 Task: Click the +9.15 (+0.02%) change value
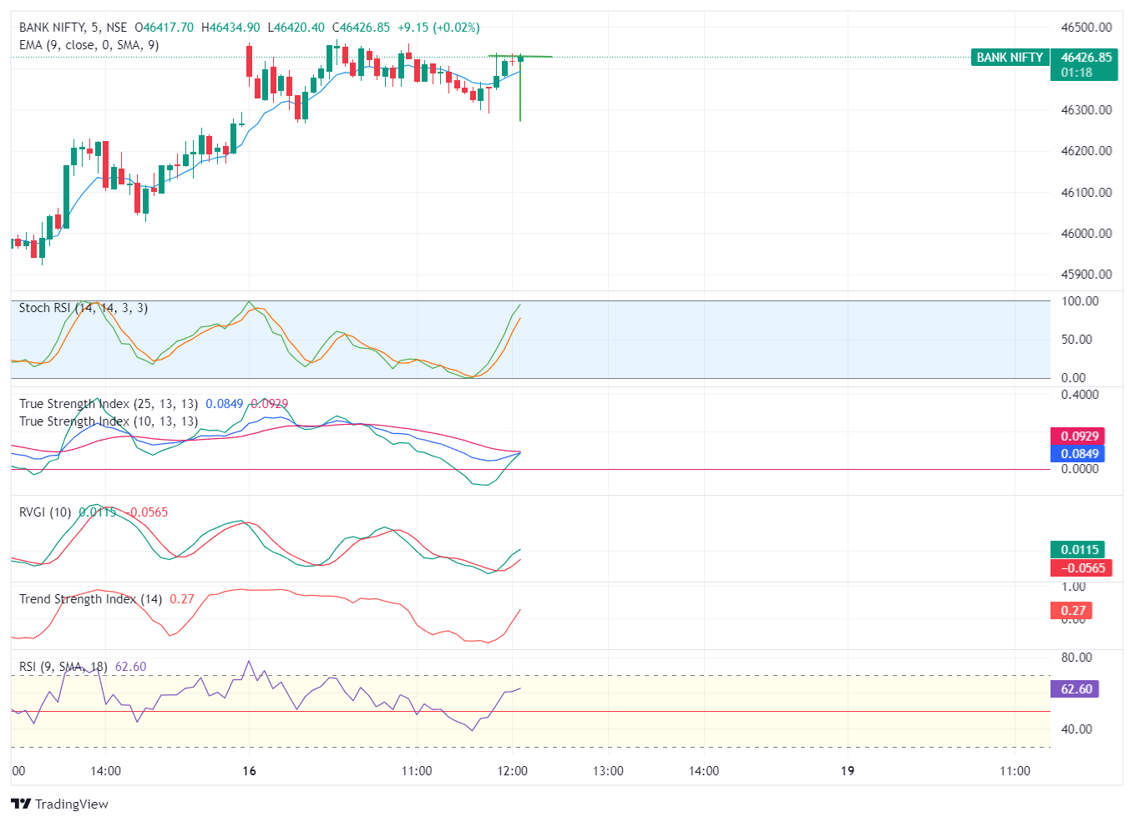(x=438, y=28)
